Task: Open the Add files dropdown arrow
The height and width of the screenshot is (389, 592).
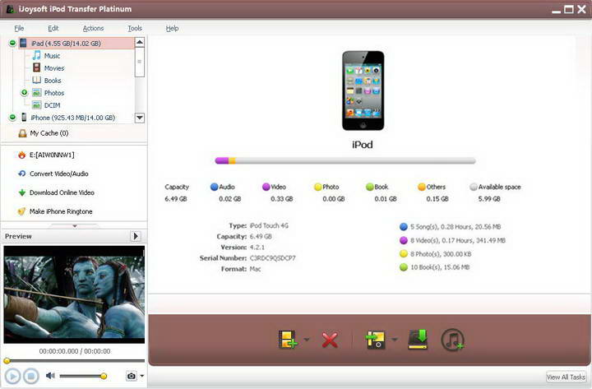Action: (307, 340)
